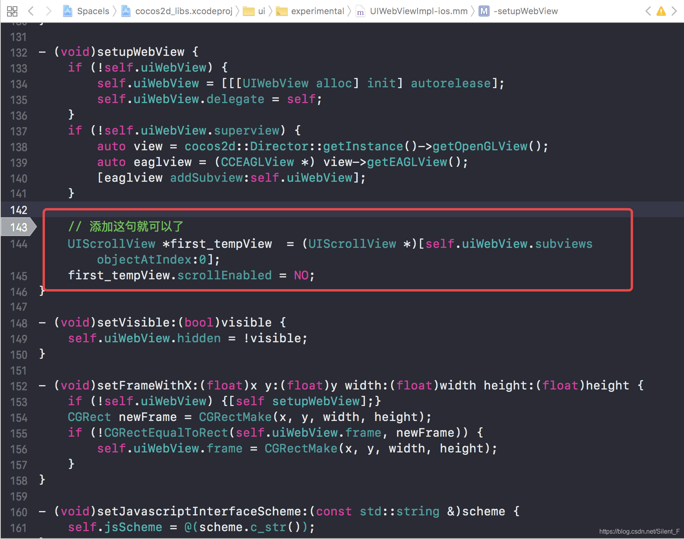Click the ui folder icon

249,11
